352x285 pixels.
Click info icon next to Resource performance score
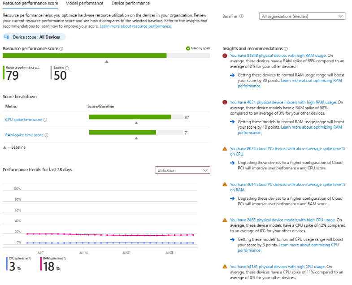tap(61, 49)
